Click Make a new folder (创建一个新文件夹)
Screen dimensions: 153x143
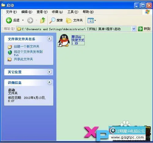[x=27, y=47]
